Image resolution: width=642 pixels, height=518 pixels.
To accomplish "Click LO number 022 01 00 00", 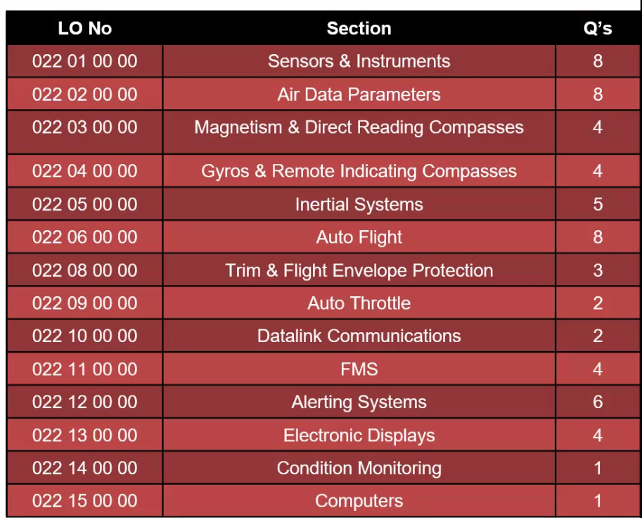I will (x=84, y=61).
